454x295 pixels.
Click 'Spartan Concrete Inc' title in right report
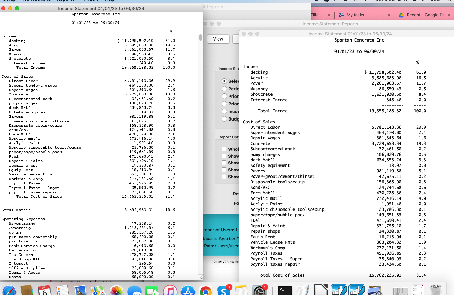359,40
